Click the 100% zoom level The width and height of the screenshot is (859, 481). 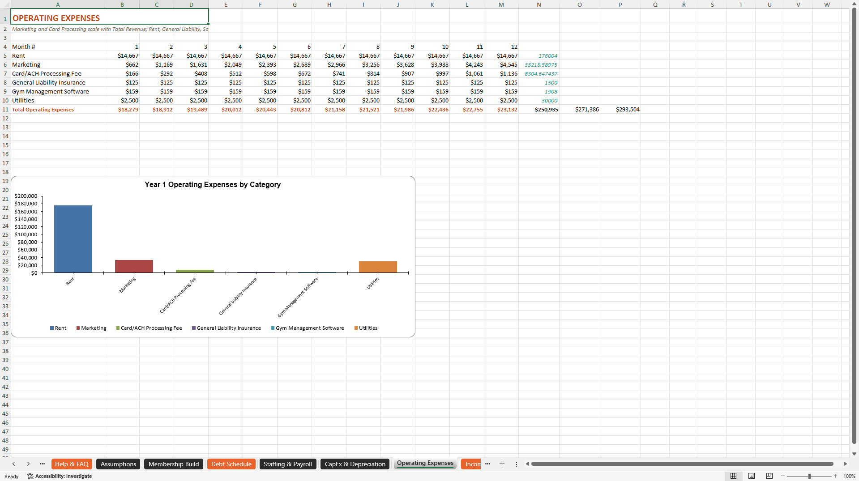tap(849, 476)
